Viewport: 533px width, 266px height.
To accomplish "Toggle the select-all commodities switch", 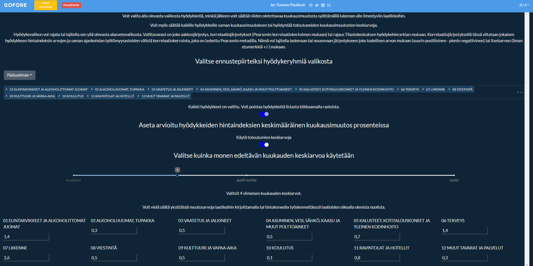I will pyautogui.click(x=264, y=114).
